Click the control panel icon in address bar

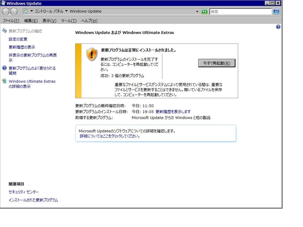point(26,11)
